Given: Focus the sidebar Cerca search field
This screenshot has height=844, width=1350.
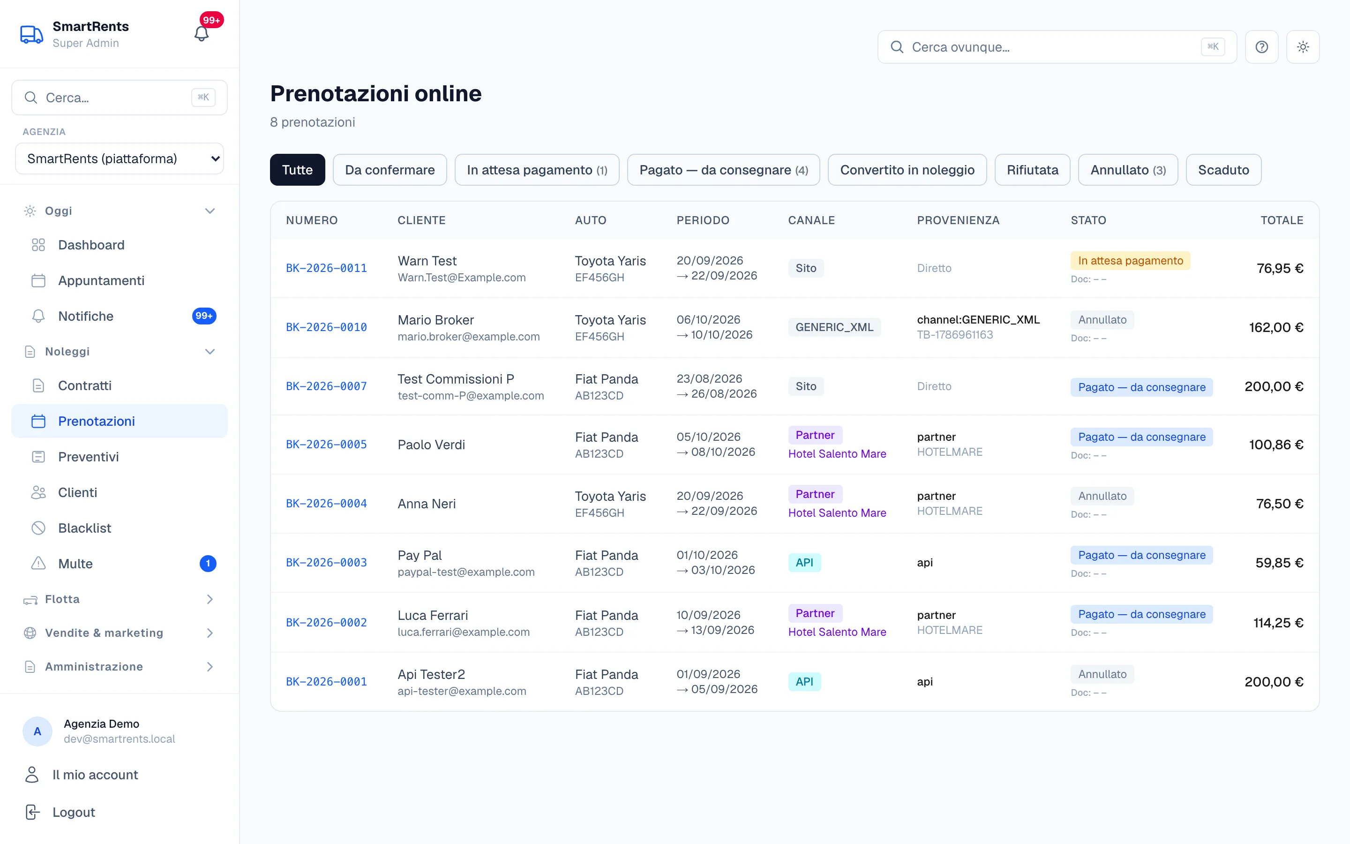Looking at the screenshot, I should coord(120,98).
